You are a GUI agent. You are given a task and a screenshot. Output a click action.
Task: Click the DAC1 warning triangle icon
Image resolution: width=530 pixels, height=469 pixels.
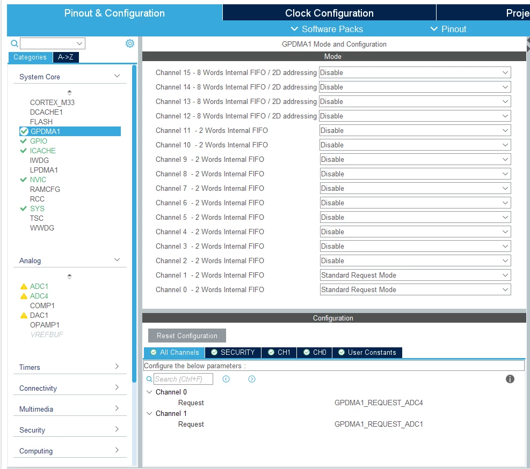point(24,316)
